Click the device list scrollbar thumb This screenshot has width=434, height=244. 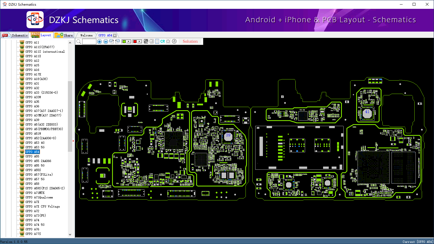[x=70, y=116]
